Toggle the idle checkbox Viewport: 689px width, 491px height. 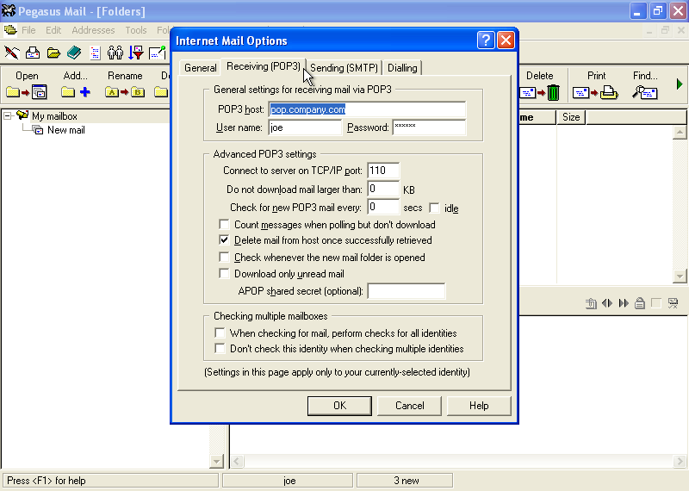point(434,208)
